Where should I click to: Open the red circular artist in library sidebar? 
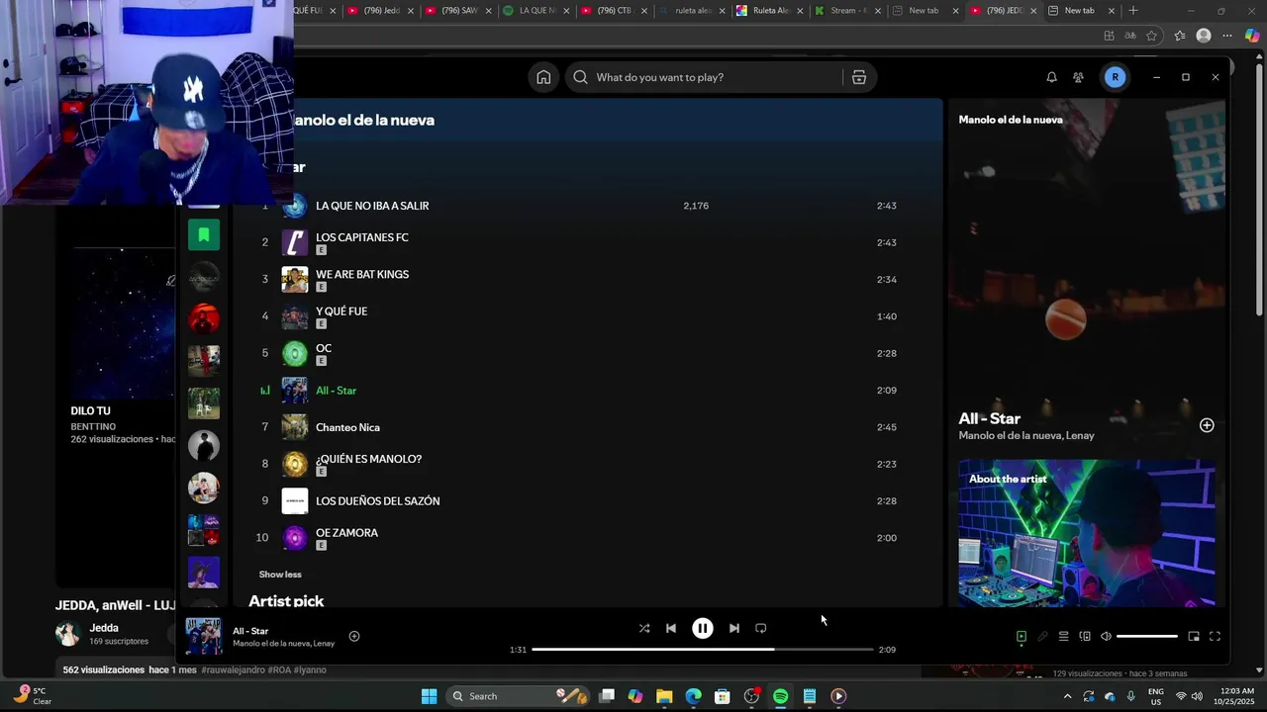click(x=204, y=318)
